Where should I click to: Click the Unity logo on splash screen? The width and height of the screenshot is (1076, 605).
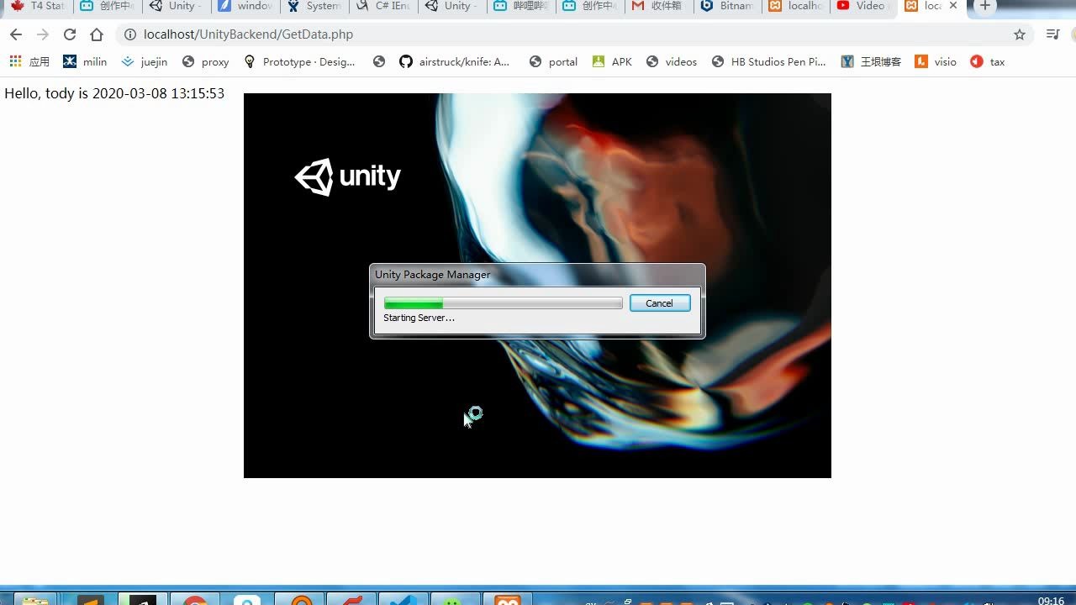[x=347, y=176]
